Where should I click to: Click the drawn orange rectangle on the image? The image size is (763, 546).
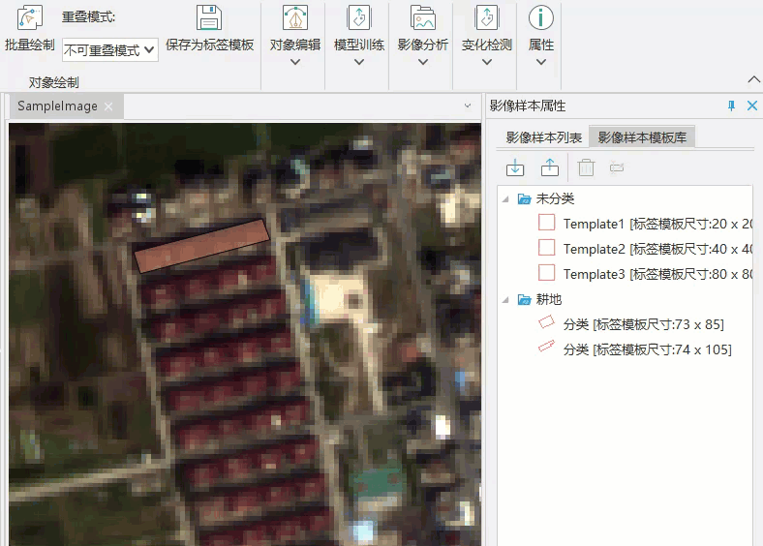coord(200,245)
